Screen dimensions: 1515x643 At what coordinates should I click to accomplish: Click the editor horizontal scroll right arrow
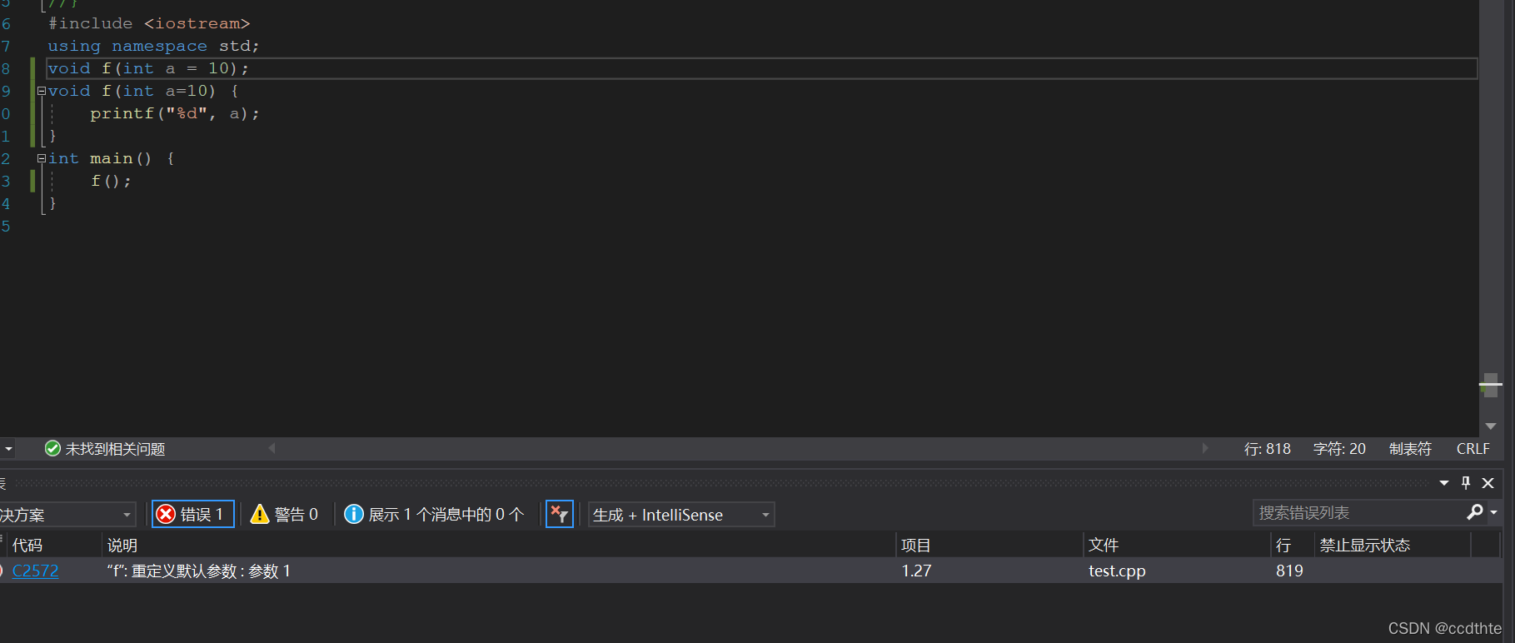[x=1205, y=448]
